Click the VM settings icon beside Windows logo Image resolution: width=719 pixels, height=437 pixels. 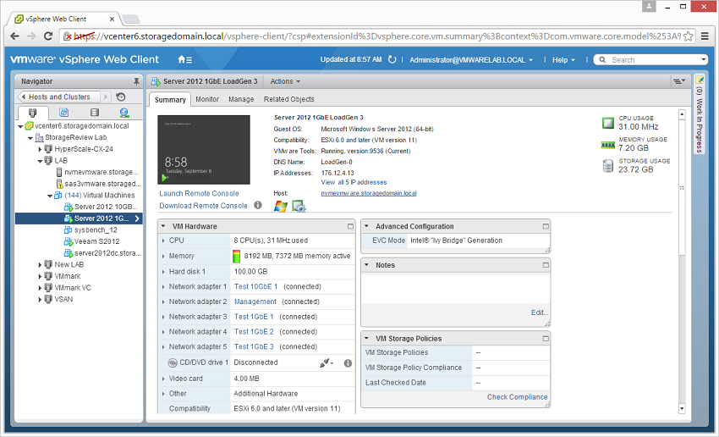tap(299, 207)
